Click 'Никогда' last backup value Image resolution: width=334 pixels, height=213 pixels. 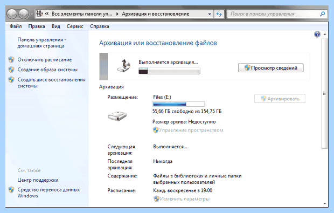(163, 161)
